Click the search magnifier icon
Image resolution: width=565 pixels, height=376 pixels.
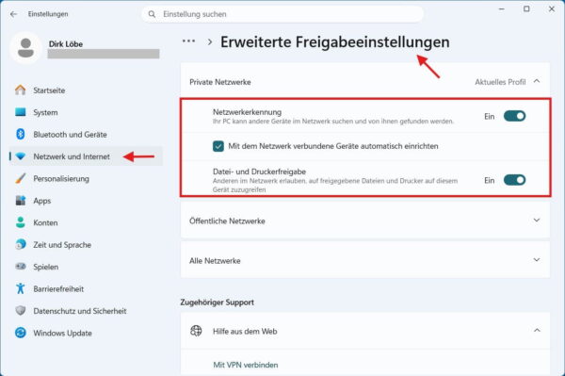(152, 14)
